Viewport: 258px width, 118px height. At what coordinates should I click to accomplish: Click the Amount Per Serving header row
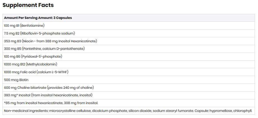point(38,18)
